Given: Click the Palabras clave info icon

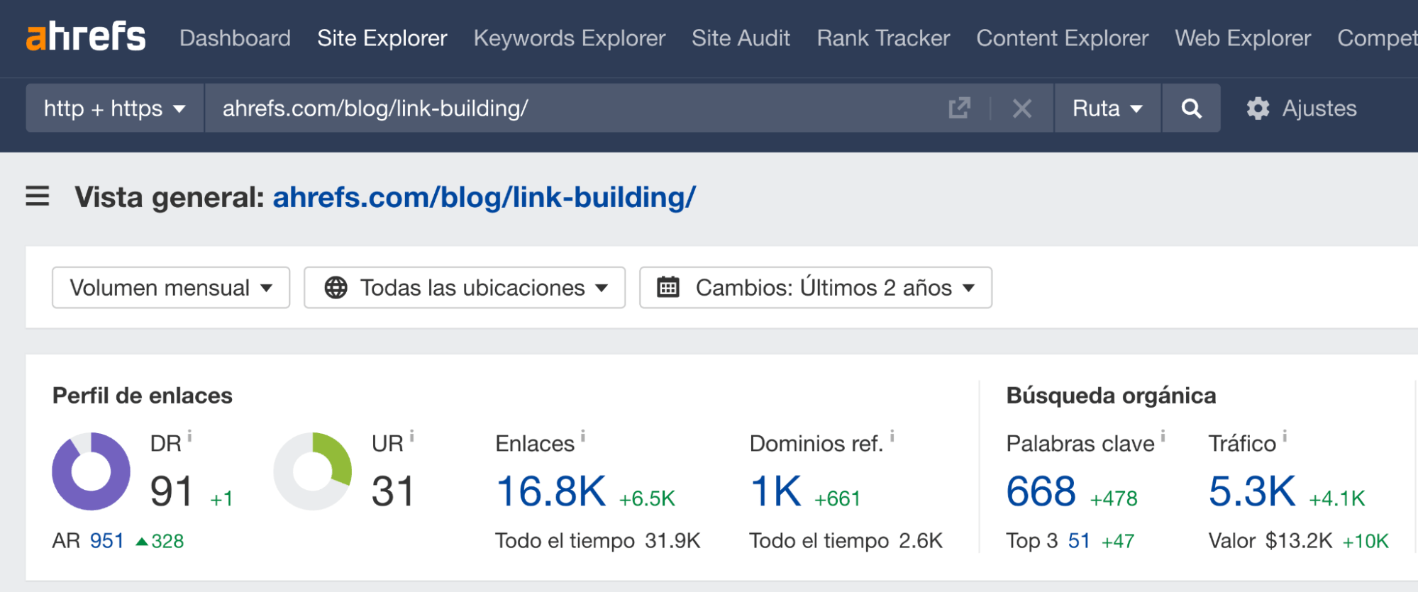Looking at the screenshot, I should pos(1163,435).
